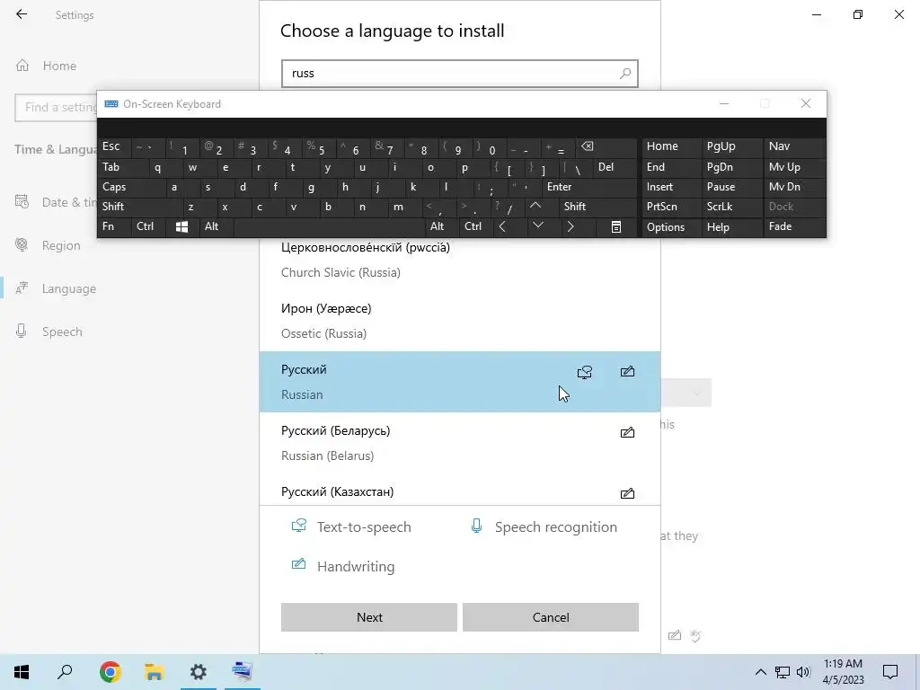Screen dimensions: 920x690
Task: Click the Cancel button
Action: [x=551, y=617]
